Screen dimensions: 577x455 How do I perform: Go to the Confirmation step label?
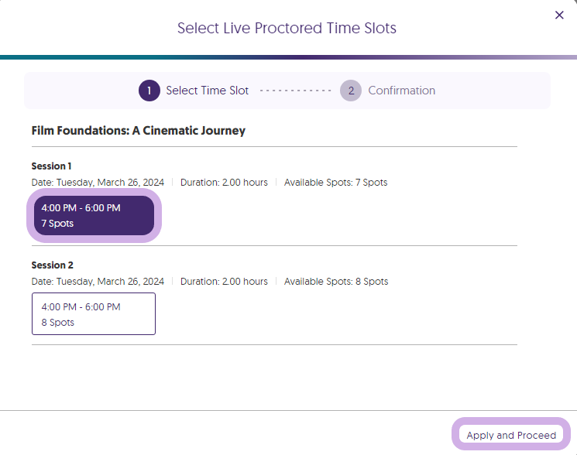pyautogui.click(x=401, y=91)
